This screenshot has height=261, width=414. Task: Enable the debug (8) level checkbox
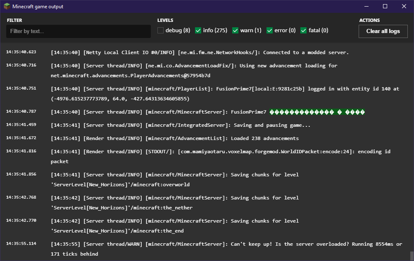(x=161, y=30)
